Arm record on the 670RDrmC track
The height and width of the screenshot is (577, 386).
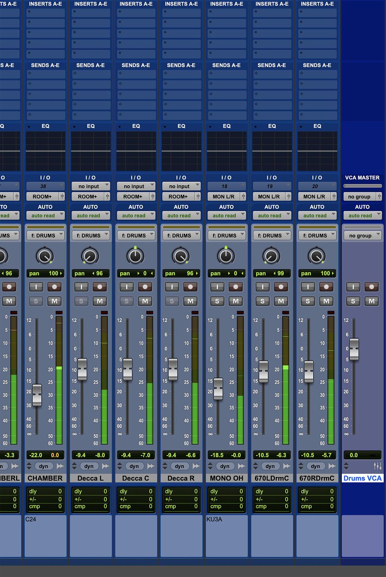click(x=326, y=287)
